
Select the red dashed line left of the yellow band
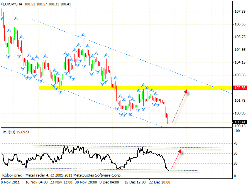[19, 88]
